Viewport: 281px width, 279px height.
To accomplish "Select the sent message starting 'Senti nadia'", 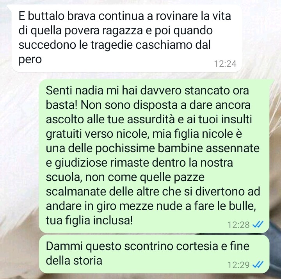I will (x=154, y=156).
